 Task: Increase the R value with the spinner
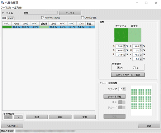coord(124,45)
